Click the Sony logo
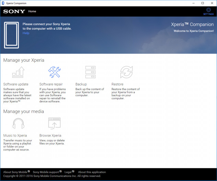This screenshot has width=217, height=181. coord(14,11)
